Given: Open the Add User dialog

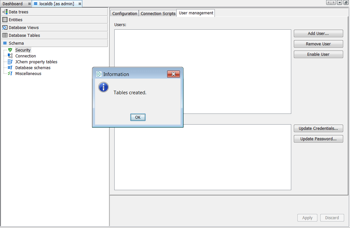Looking at the screenshot, I should [318, 33].
